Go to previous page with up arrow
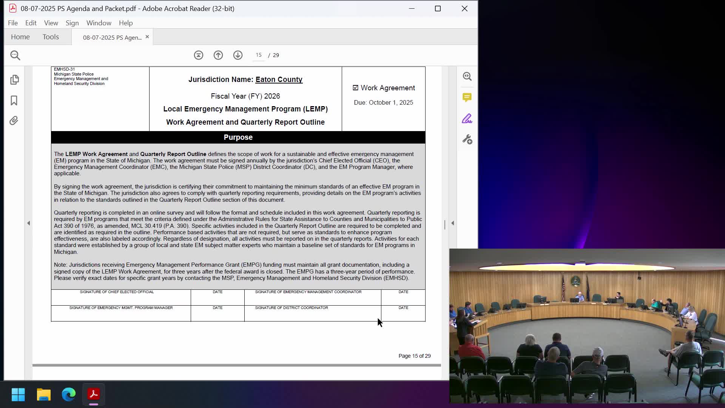Screen dimensions: 725x408 tap(218, 55)
